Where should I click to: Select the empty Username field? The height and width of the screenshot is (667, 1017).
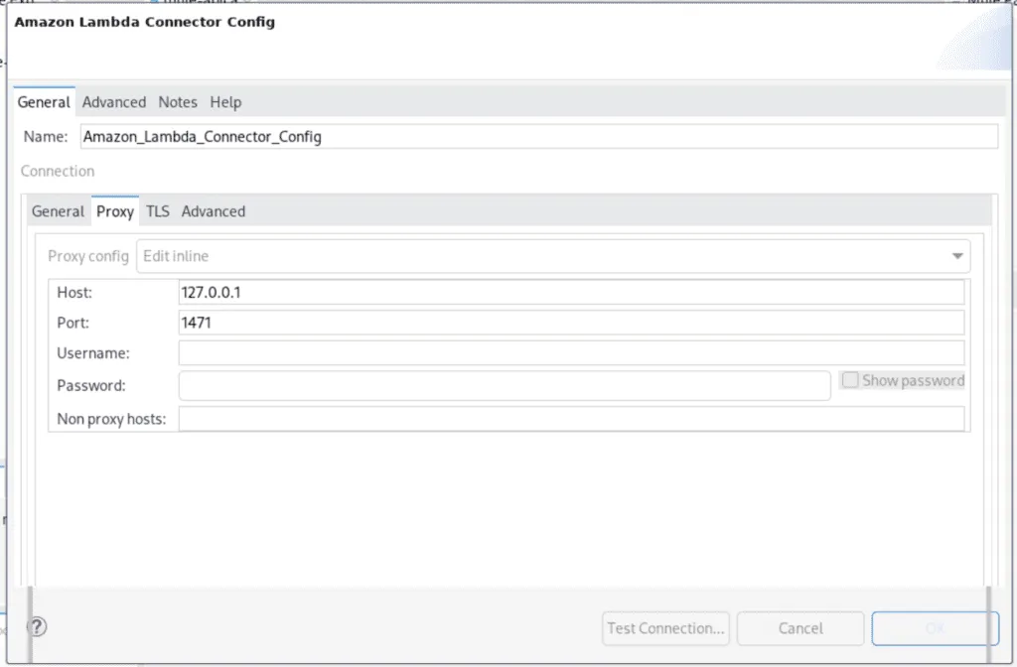click(570, 353)
